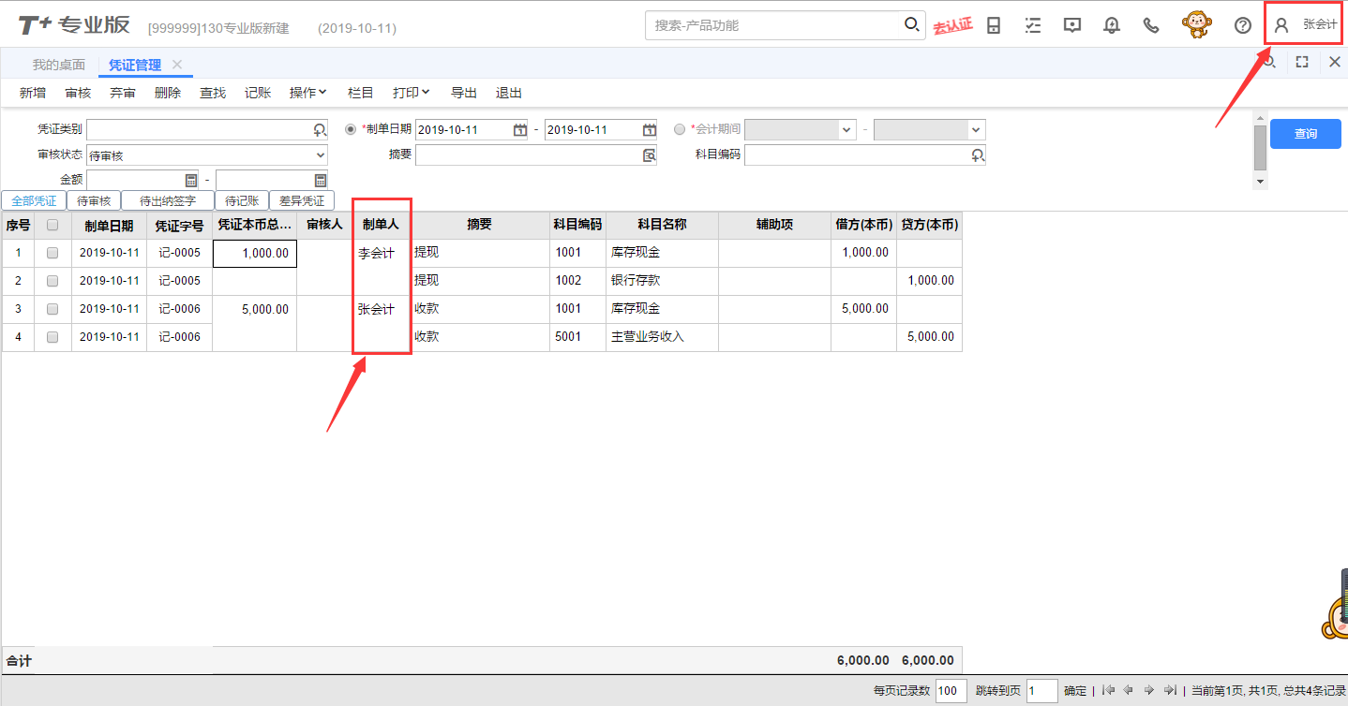Switch to the 待审核 filter tab

pyautogui.click(x=94, y=200)
